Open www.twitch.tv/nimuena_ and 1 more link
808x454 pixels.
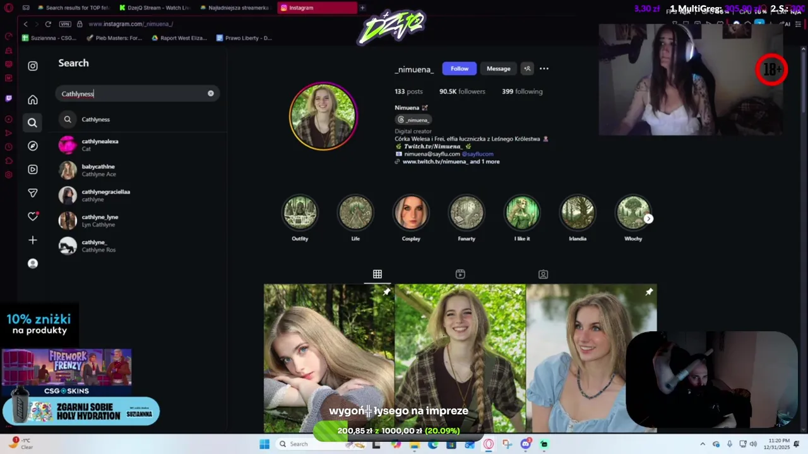[451, 161]
